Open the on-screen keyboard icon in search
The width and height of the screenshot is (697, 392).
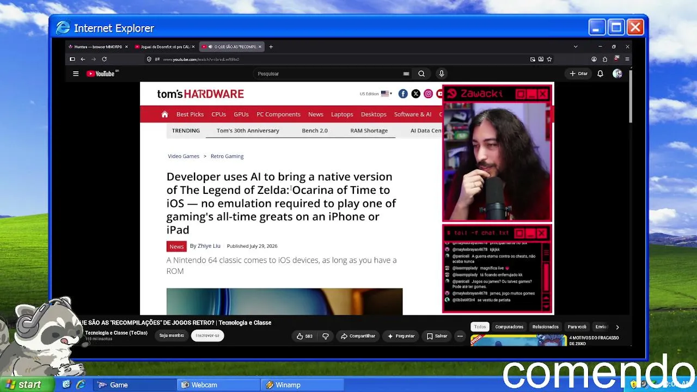pyautogui.click(x=406, y=73)
